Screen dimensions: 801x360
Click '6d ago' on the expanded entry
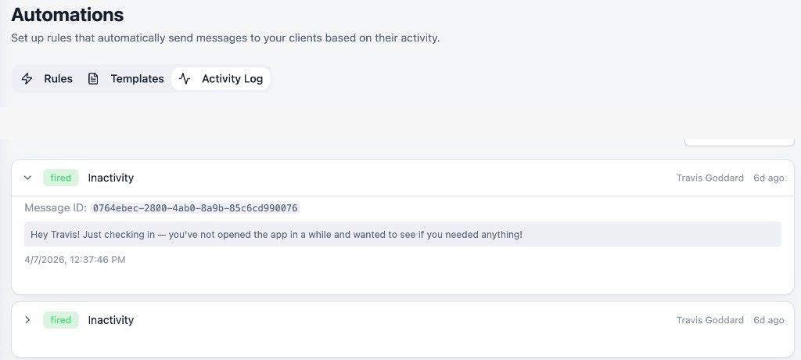click(768, 178)
